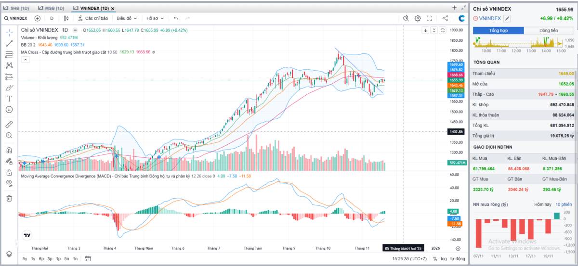Switch to the MSB (1D) tab
This screenshot has width=578, height=266.
coord(51,8)
